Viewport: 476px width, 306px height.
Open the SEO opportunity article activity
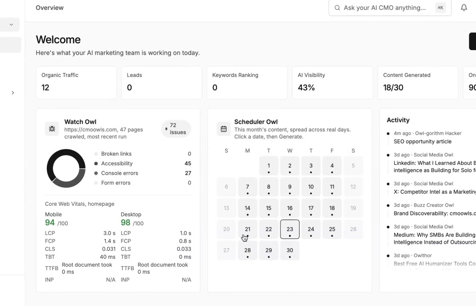[x=422, y=142]
